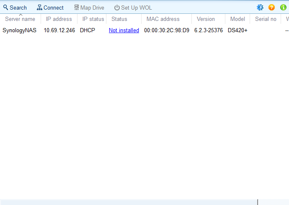Click the DHCP IP status cell
This screenshot has height=205, width=289.
point(88,30)
